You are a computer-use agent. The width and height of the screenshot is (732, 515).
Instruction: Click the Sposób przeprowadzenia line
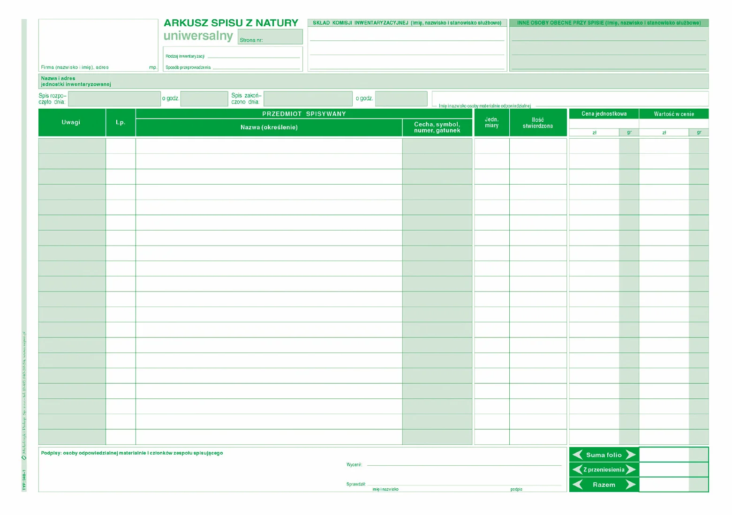click(256, 67)
